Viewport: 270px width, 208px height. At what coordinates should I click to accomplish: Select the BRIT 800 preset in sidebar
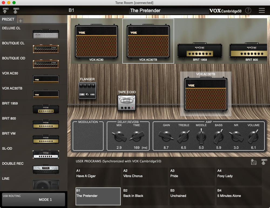point(33,122)
